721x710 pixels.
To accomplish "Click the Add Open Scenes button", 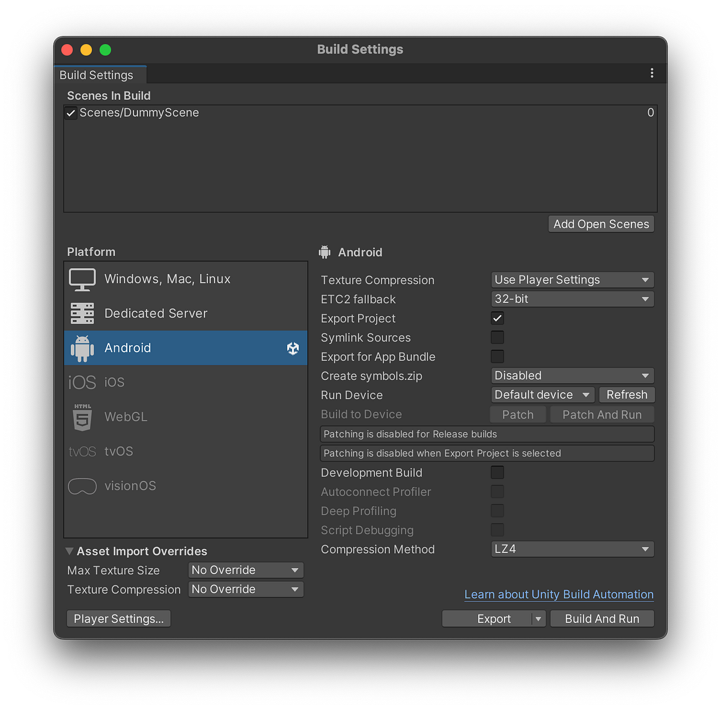I will (600, 224).
